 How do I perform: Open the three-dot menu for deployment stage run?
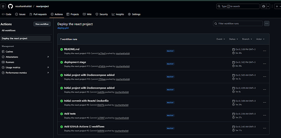pyautogui.click(x=264, y=64)
